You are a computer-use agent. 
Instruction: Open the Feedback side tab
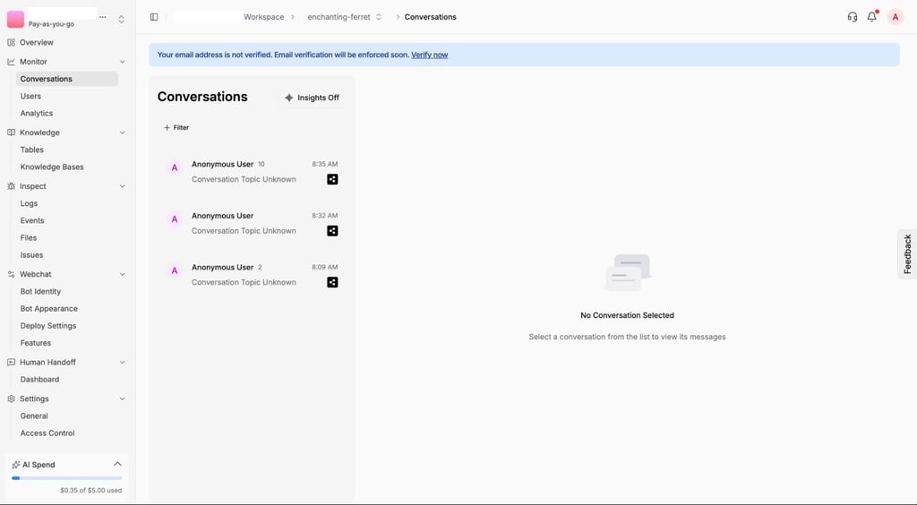point(907,254)
